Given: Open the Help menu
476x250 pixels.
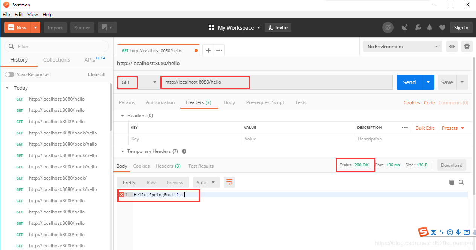Looking at the screenshot, I should pyautogui.click(x=47, y=14).
